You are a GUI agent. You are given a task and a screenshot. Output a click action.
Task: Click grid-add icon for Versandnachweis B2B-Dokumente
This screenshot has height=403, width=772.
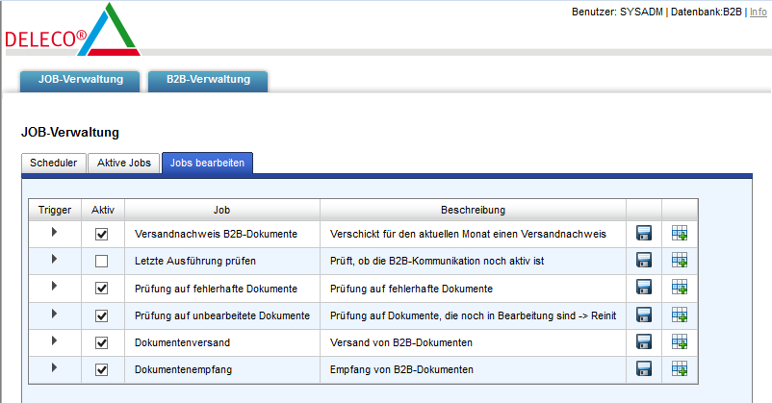pos(680,234)
